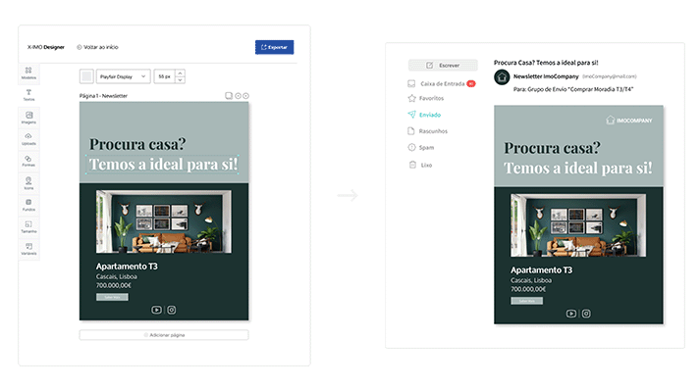700x390 pixels.
Task: Click the email subject 'Procura Casa? Temos a ideal para si!'
Action: (x=546, y=63)
